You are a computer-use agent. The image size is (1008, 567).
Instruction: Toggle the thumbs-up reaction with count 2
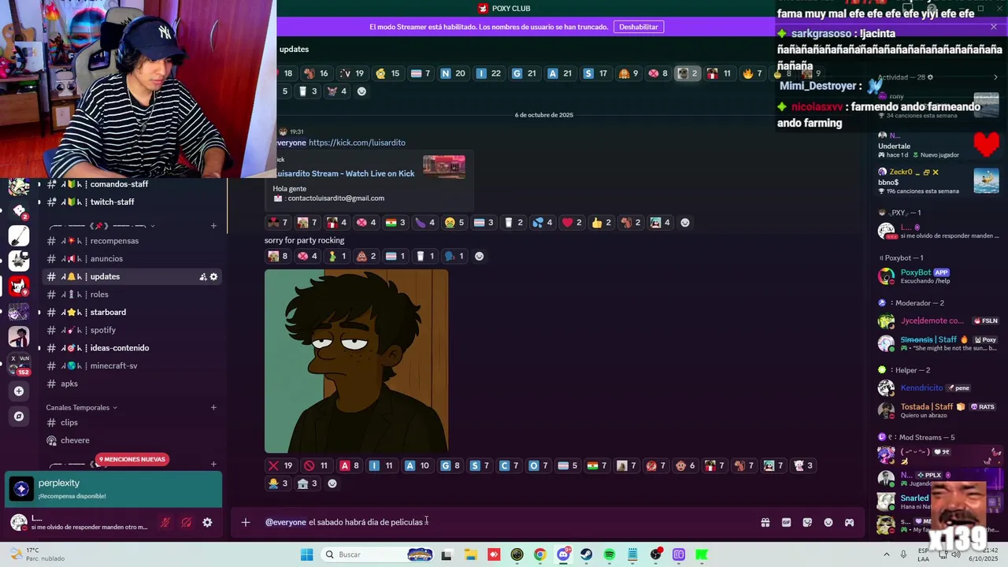[x=601, y=223]
